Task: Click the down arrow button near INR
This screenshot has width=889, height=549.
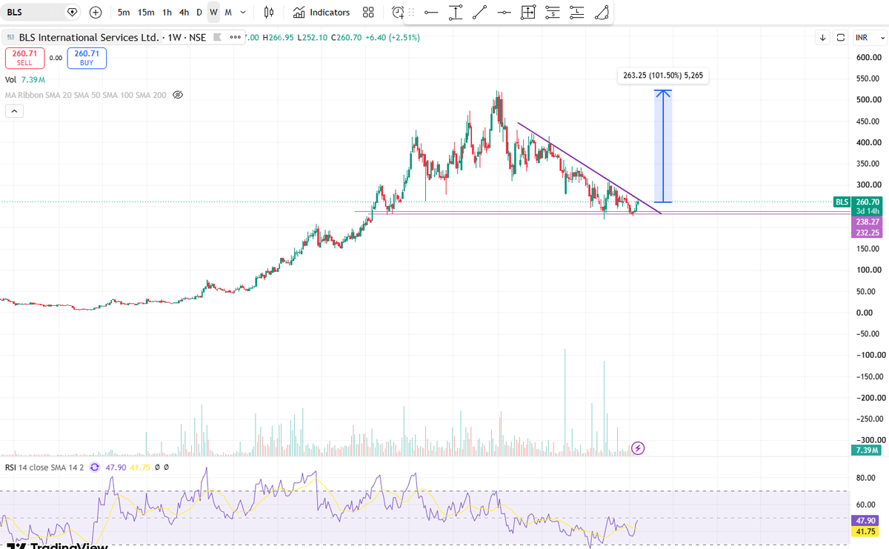Action: pos(823,37)
